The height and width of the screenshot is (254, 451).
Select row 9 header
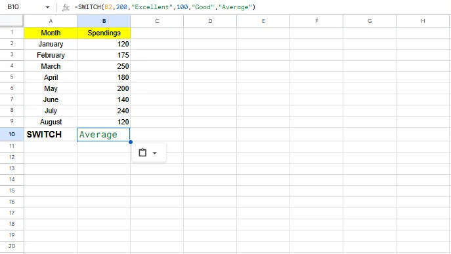[12, 121]
